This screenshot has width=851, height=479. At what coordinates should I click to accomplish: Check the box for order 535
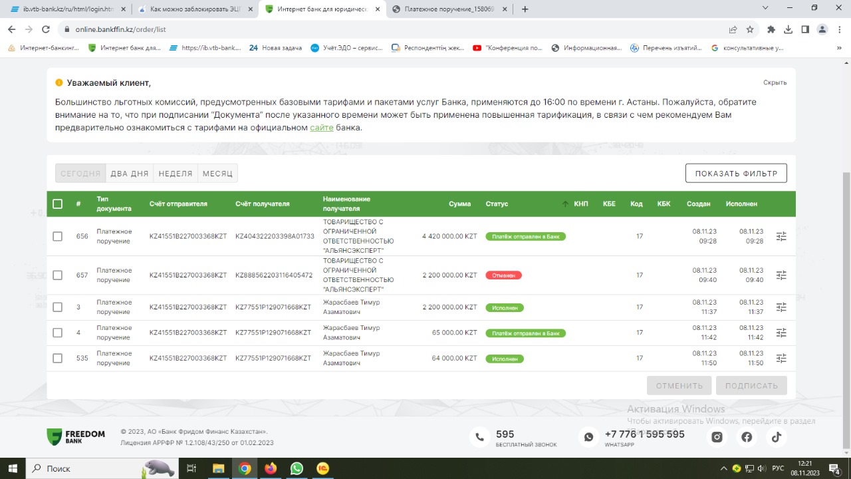point(57,358)
